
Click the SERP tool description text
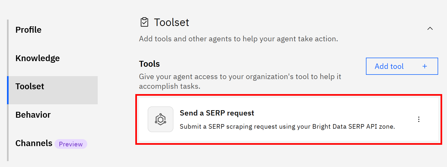click(287, 126)
